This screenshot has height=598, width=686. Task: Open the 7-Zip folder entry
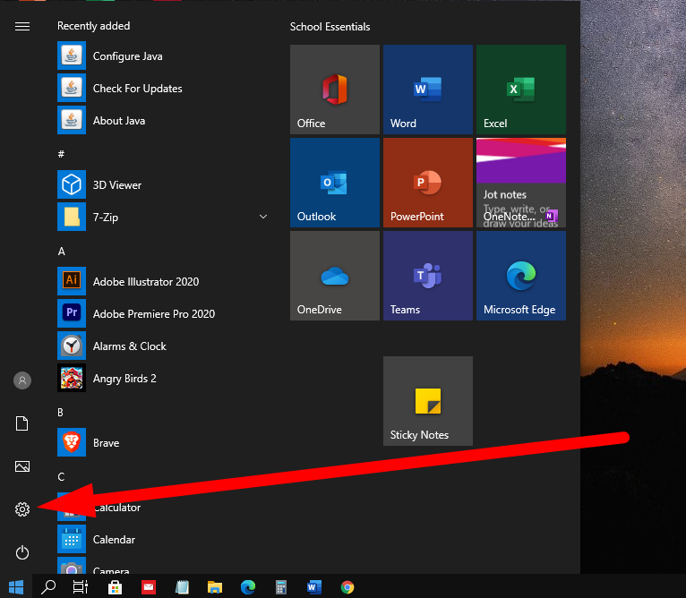pyautogui.click(x=164, y=217)
